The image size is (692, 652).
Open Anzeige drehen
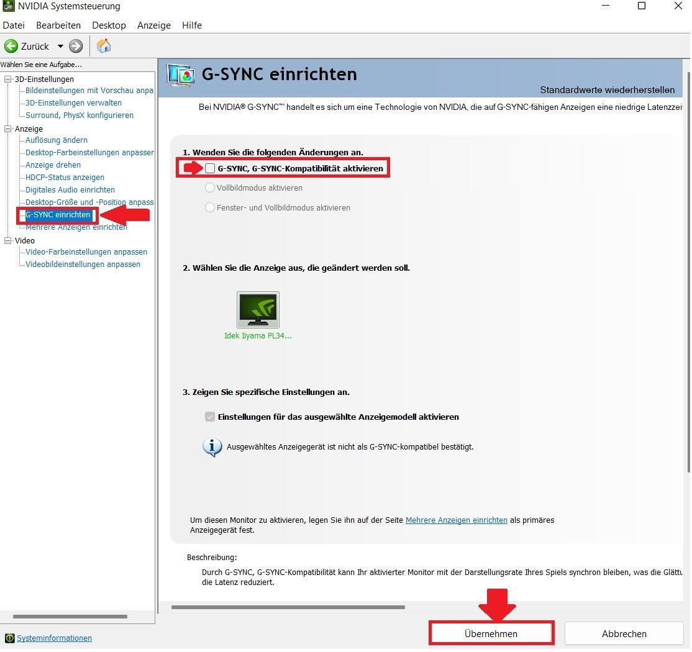53,165
